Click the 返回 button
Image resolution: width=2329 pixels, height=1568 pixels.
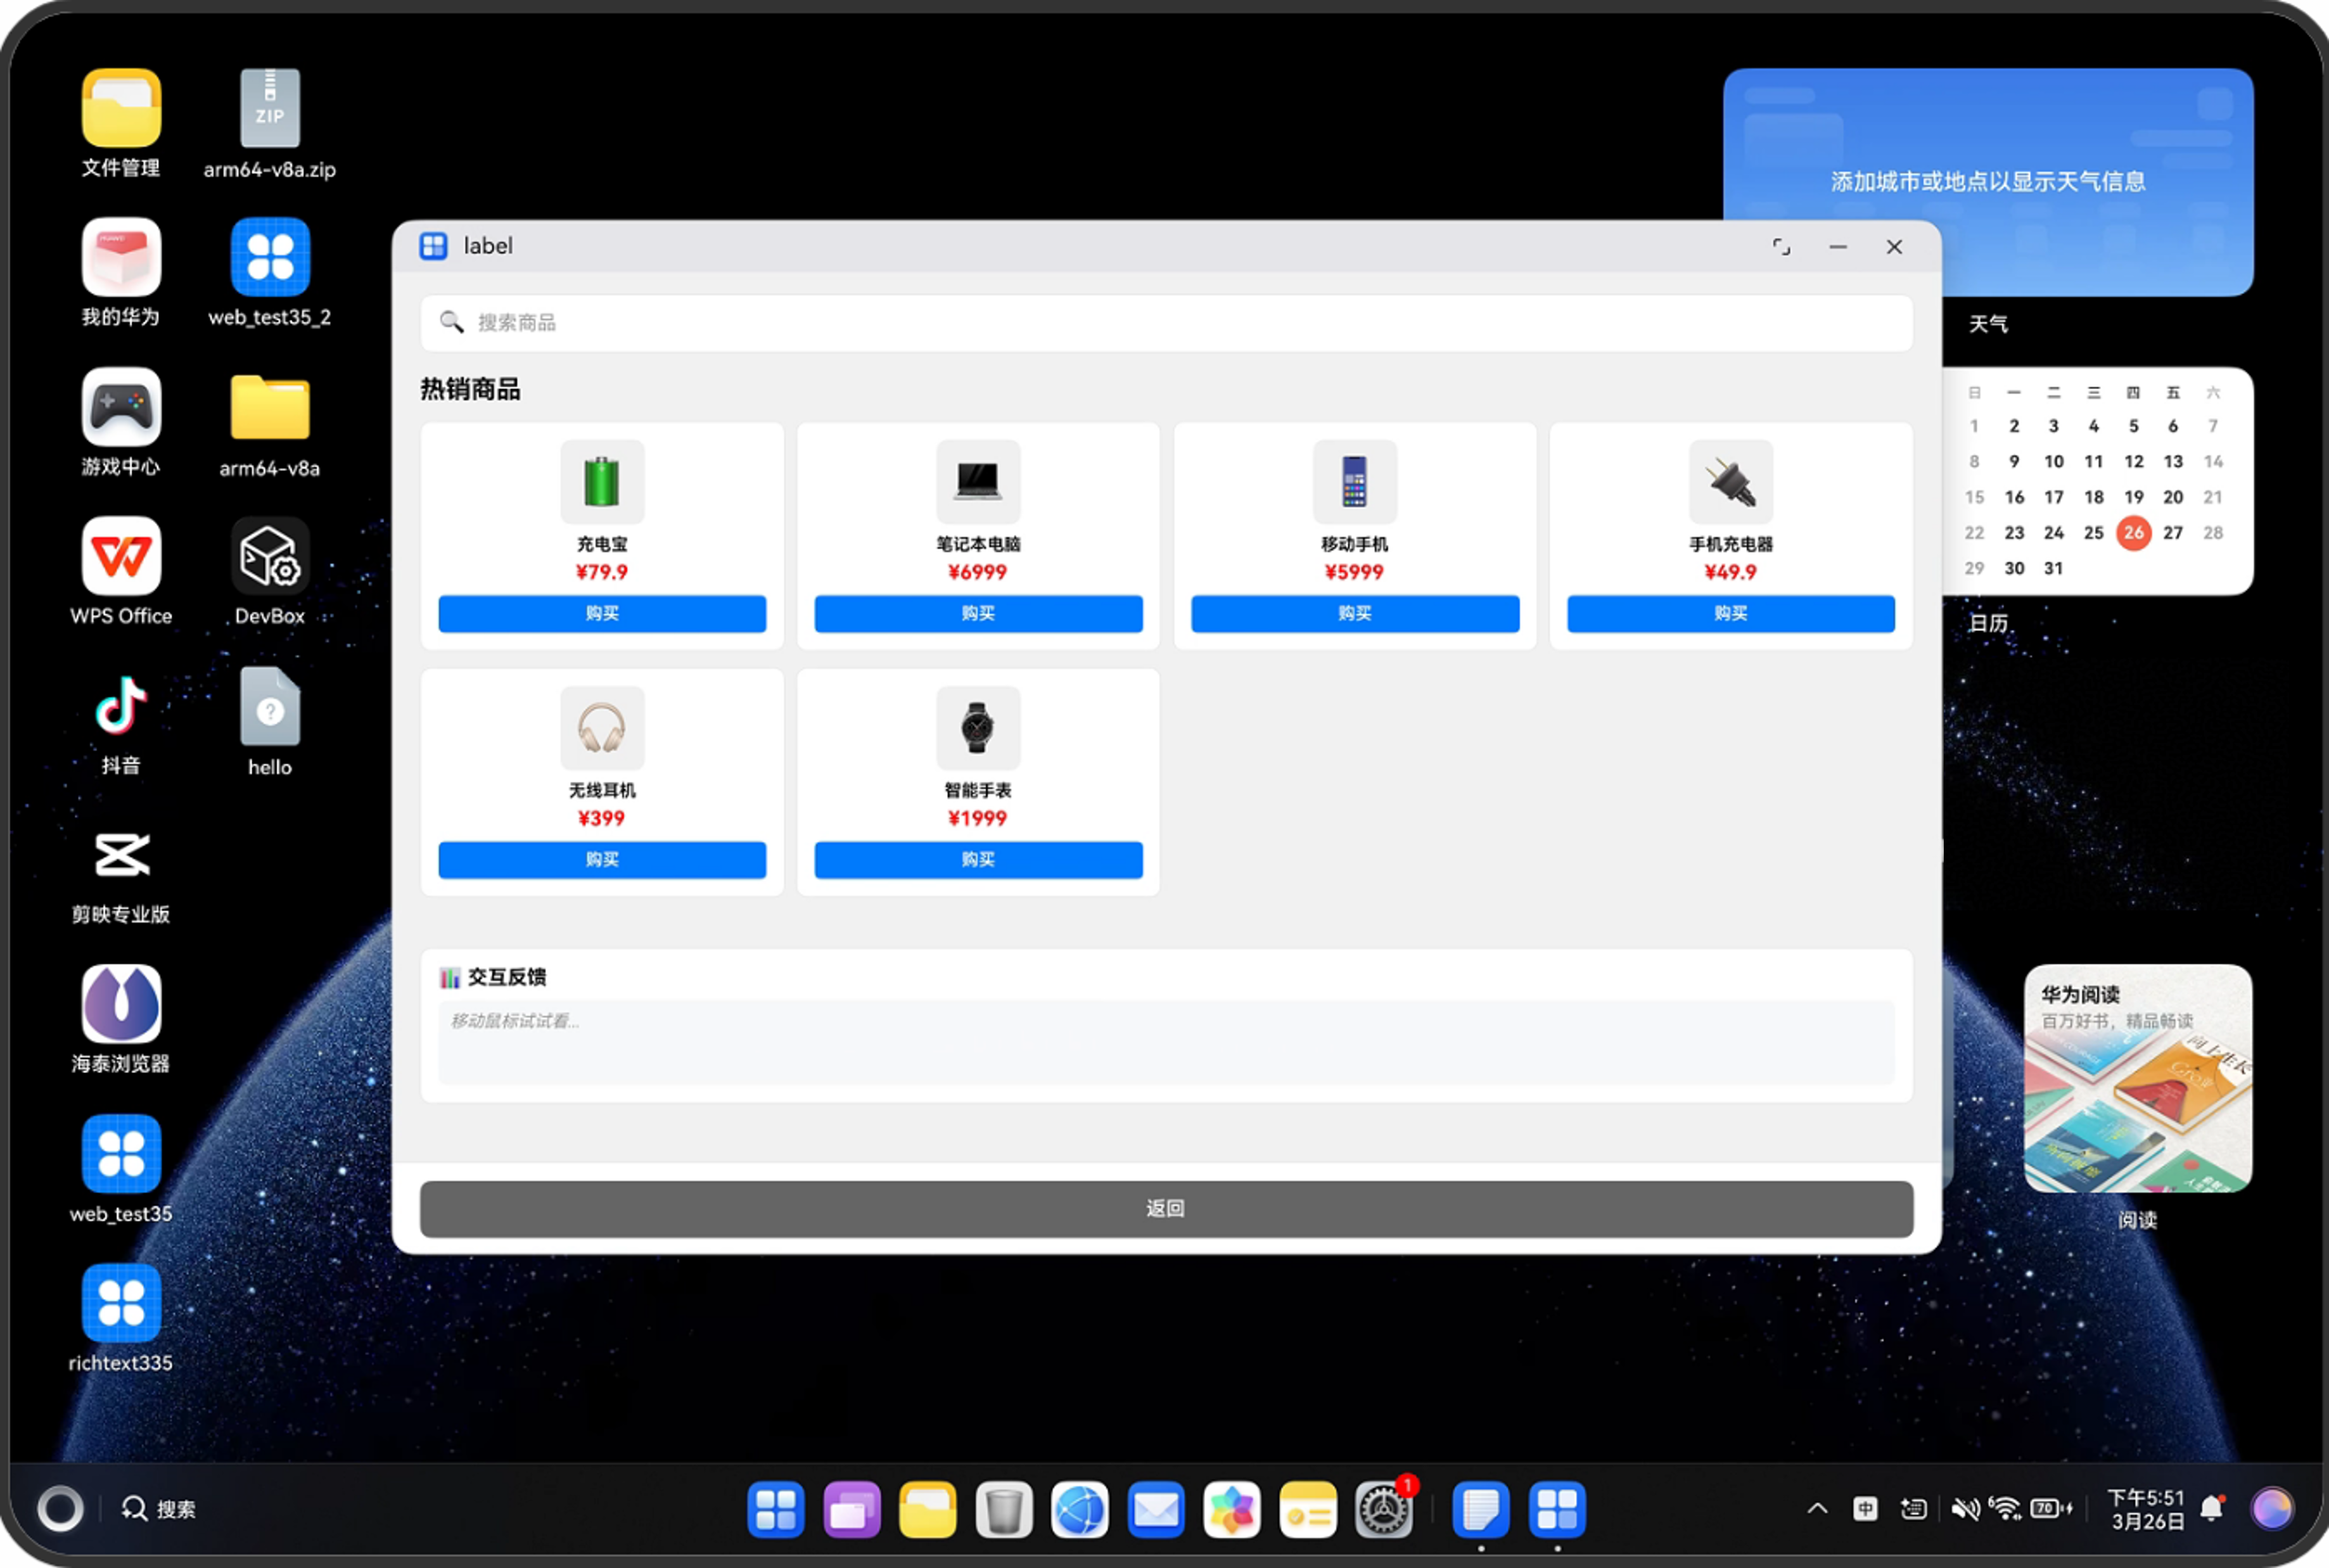[1166, 1208]
